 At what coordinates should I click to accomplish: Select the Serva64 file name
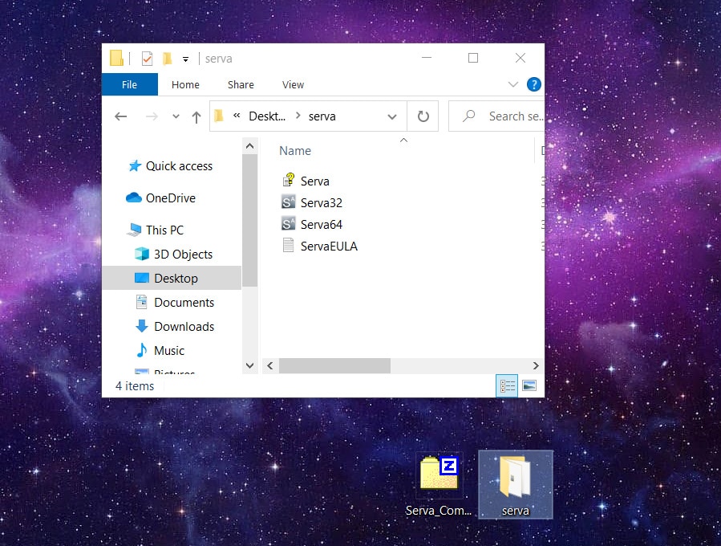[x=322, y=225]
